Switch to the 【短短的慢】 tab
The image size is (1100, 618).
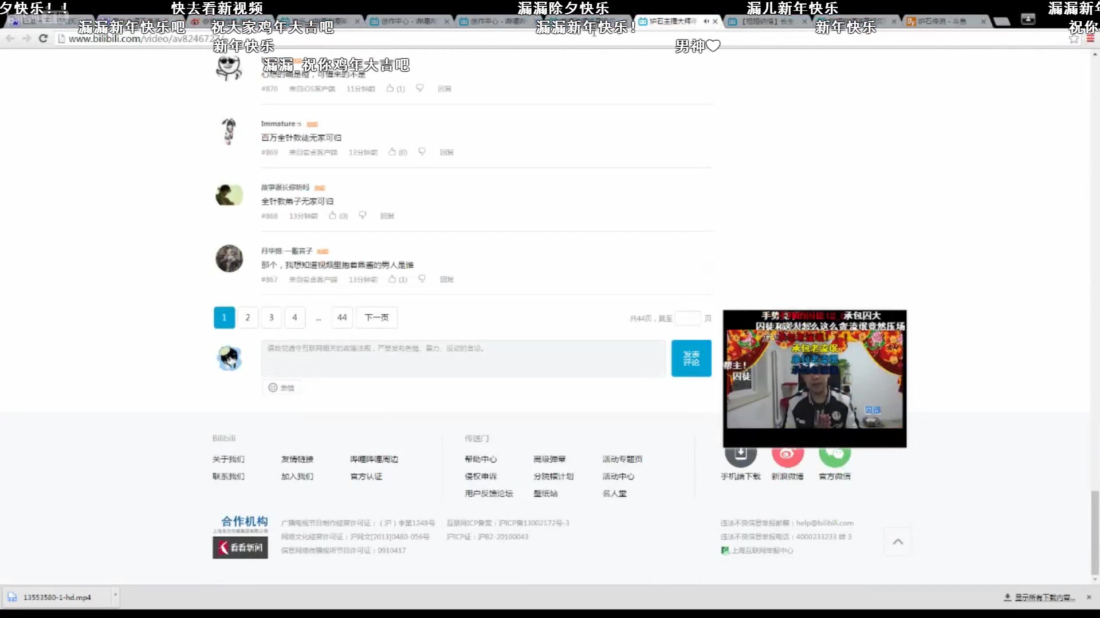768,21
